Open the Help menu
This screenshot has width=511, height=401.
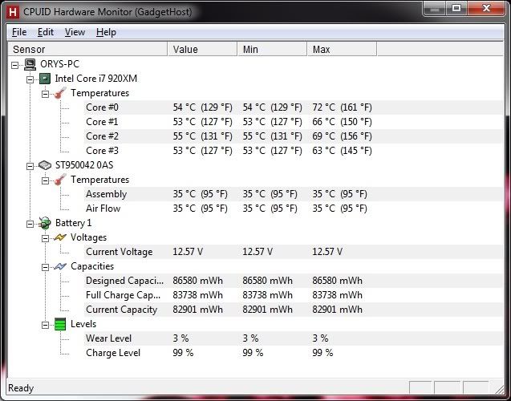pos(106,32)
